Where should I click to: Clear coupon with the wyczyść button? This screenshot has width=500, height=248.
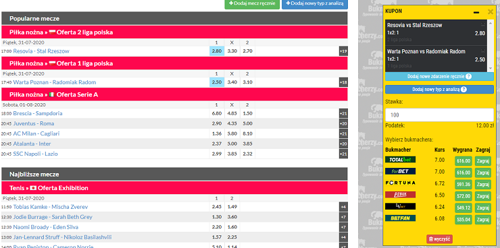pos(439,239)
